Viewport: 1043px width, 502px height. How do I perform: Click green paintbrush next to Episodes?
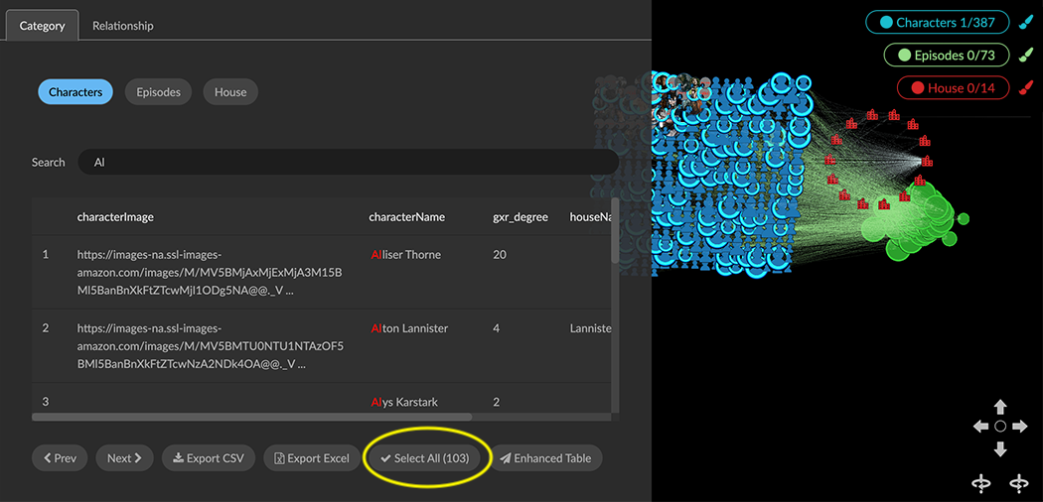coord(1025,56)
